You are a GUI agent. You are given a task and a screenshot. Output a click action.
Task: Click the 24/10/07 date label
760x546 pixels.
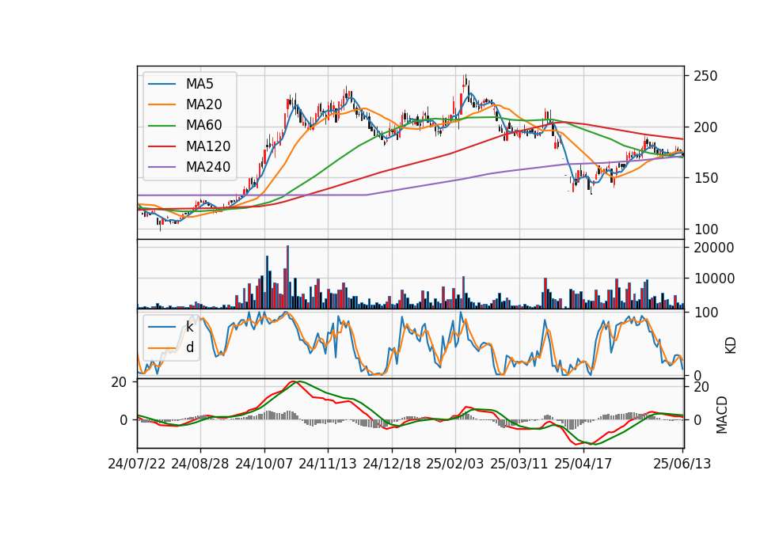(264, 464)
